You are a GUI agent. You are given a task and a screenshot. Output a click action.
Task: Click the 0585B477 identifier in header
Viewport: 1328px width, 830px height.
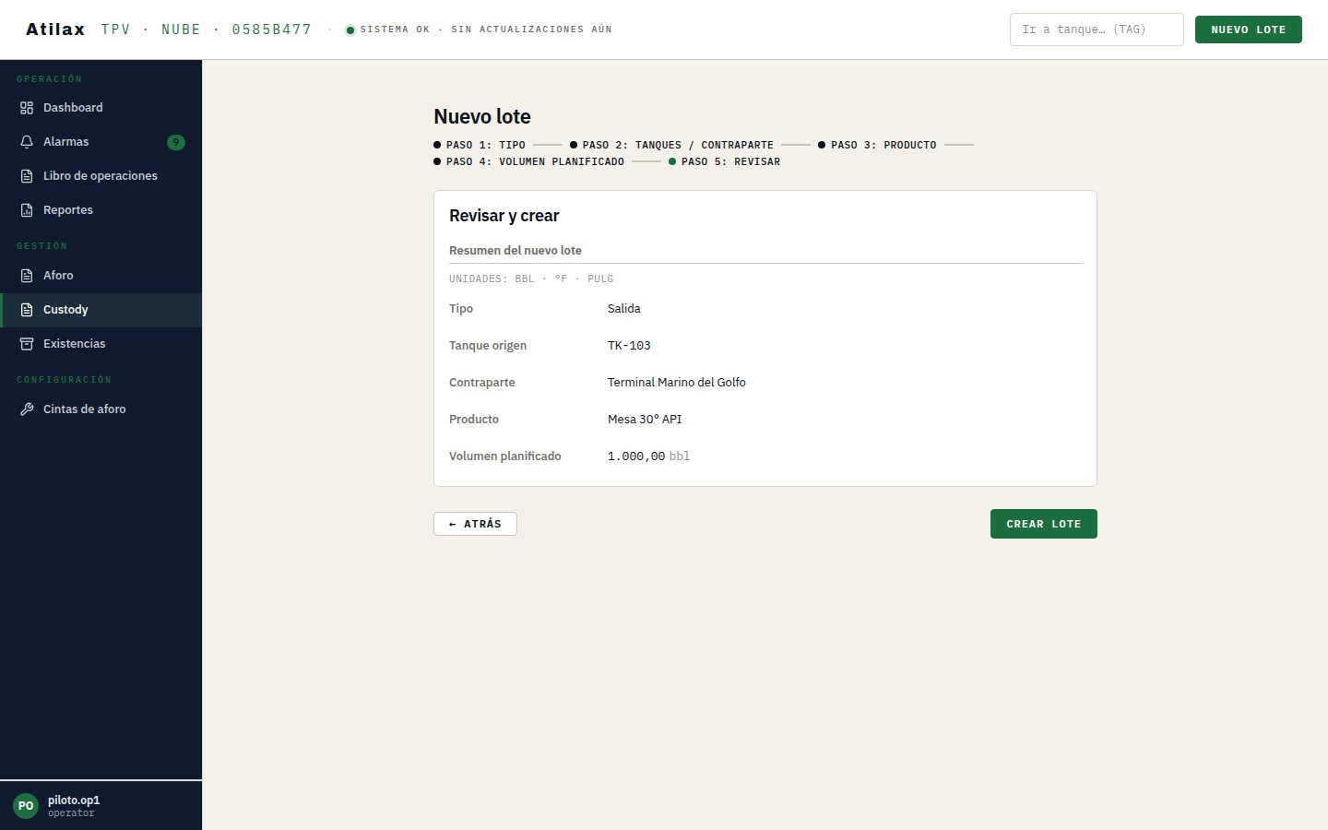click(x=272, y=30)
